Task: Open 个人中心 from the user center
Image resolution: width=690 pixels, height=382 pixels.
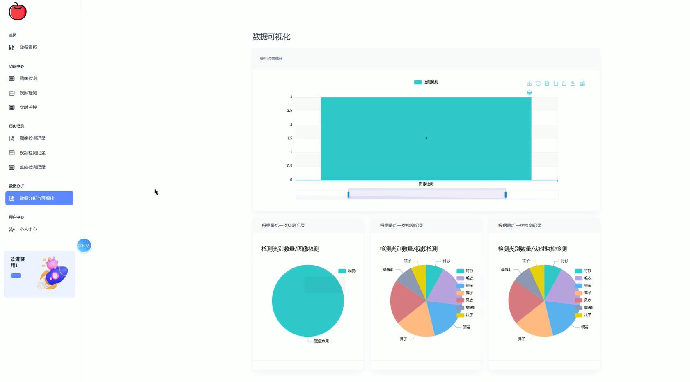Action: pyautogui.click(x=28, y=230)
